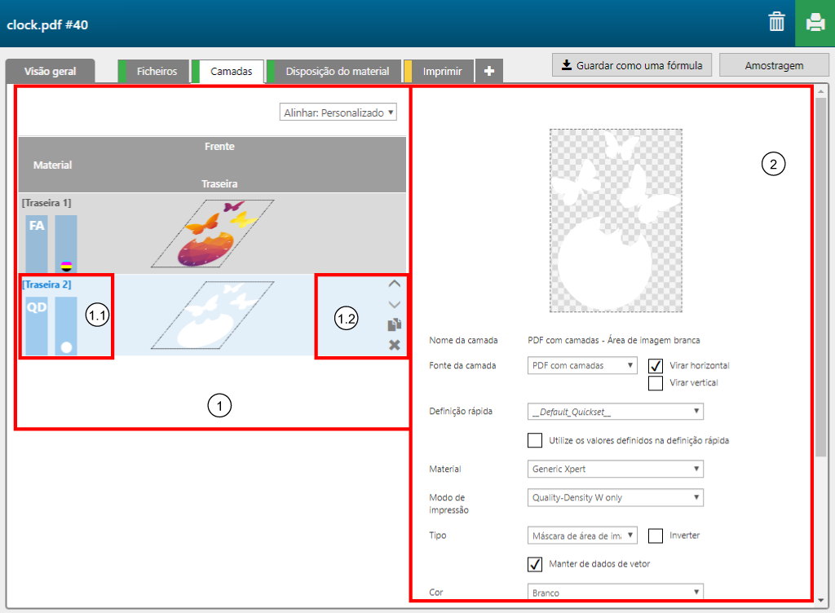The image size is (835, 613).
Task: Click the white ink circle in Traseira 2
Action: 66,346
